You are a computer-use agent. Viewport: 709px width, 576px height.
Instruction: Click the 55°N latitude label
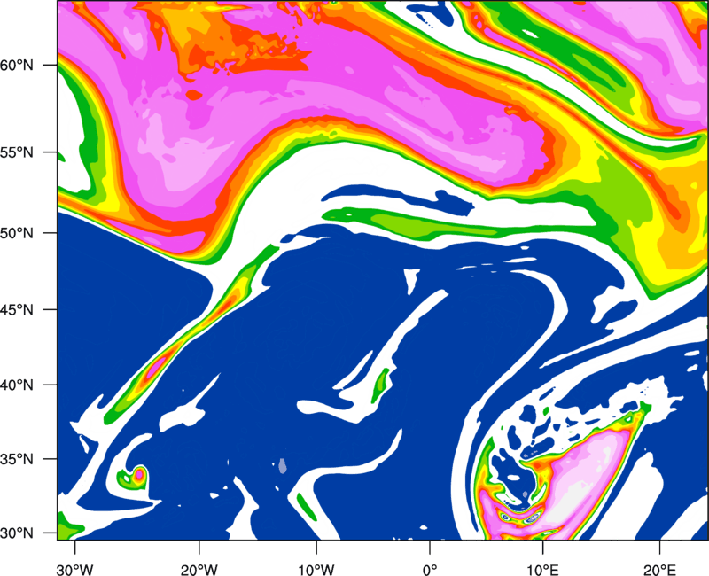point(17,152)
